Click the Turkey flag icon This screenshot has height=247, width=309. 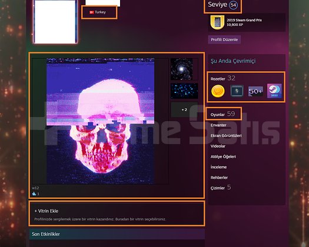[x=92, y=12]
